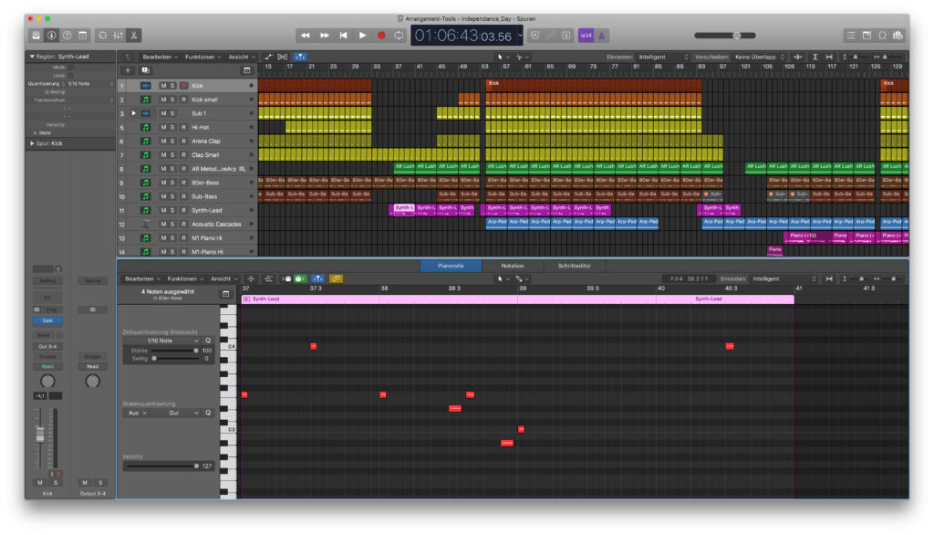Click the red Record button
The width and height of the screenshot is (934, 535).
pos(381,36)
